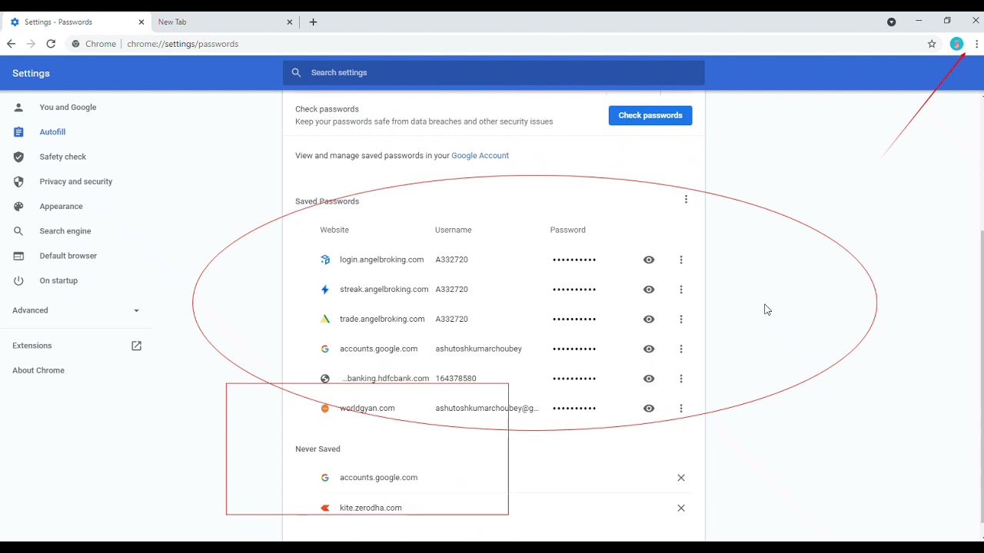Open more actions for login.angelbroking.com
Screen dimensions: 984x553
(681, 260)
